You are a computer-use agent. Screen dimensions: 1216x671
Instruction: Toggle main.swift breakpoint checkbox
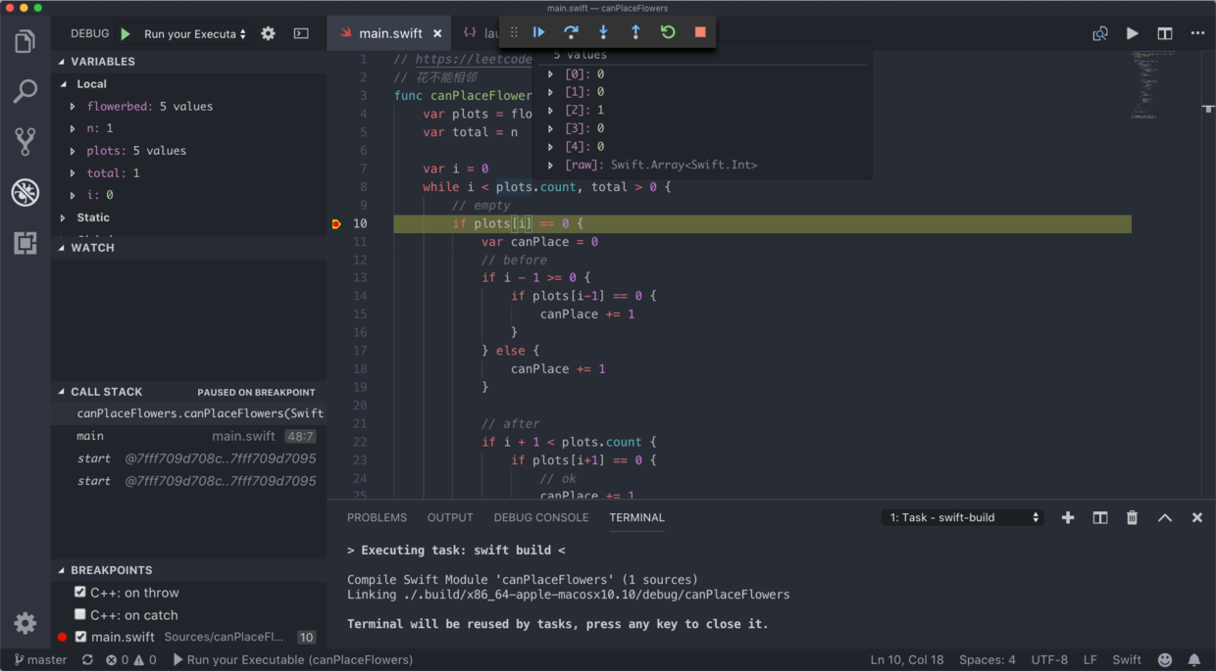click(x=80, y=637)
